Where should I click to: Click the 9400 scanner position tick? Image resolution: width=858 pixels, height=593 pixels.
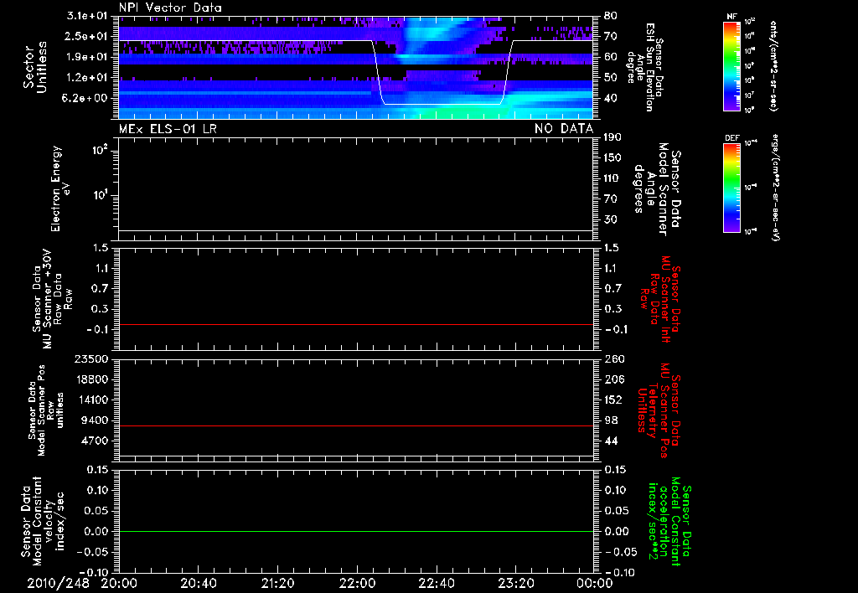pos(96,420)
